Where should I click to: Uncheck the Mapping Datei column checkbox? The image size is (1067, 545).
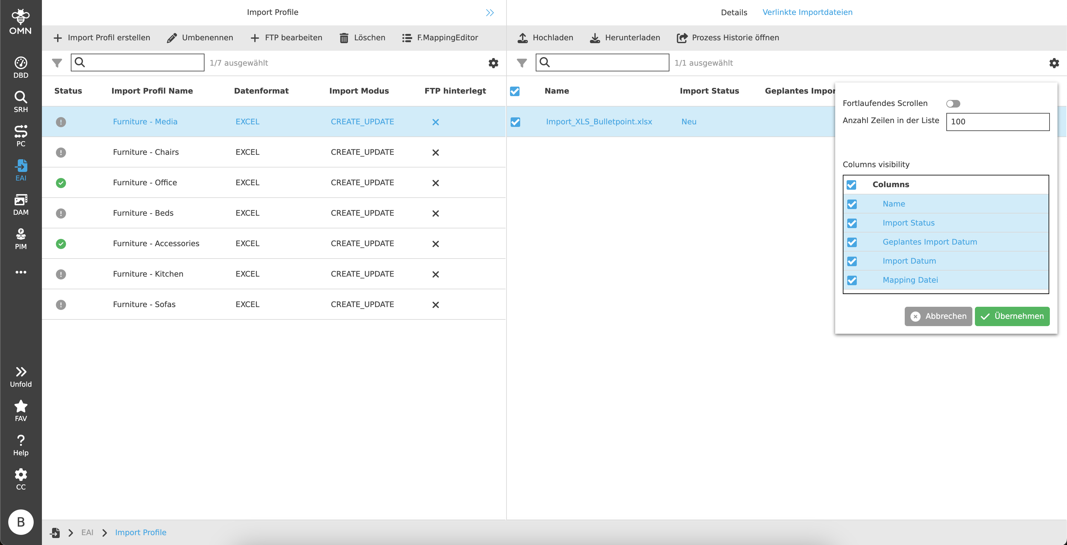[852, 280]
